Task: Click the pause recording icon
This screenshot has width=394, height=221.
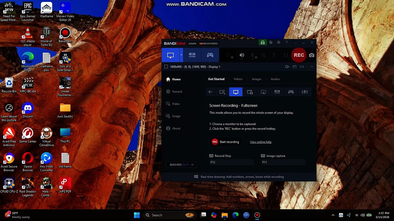Action: coord(286,55)
